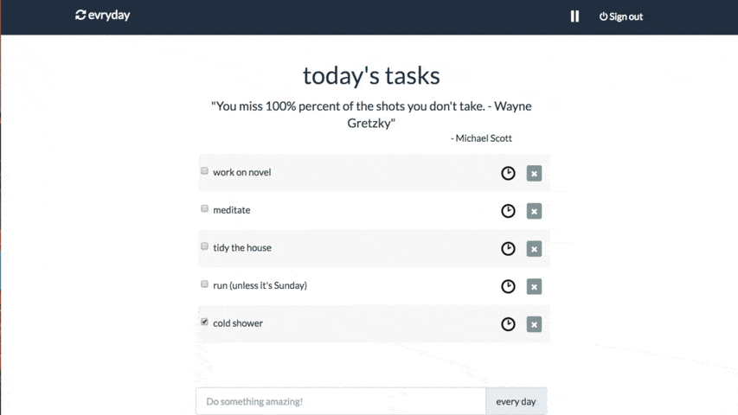Click the 'run (unless it's Sunday)' text
Viewport: 738px width, 415px height.
[260, 285]
